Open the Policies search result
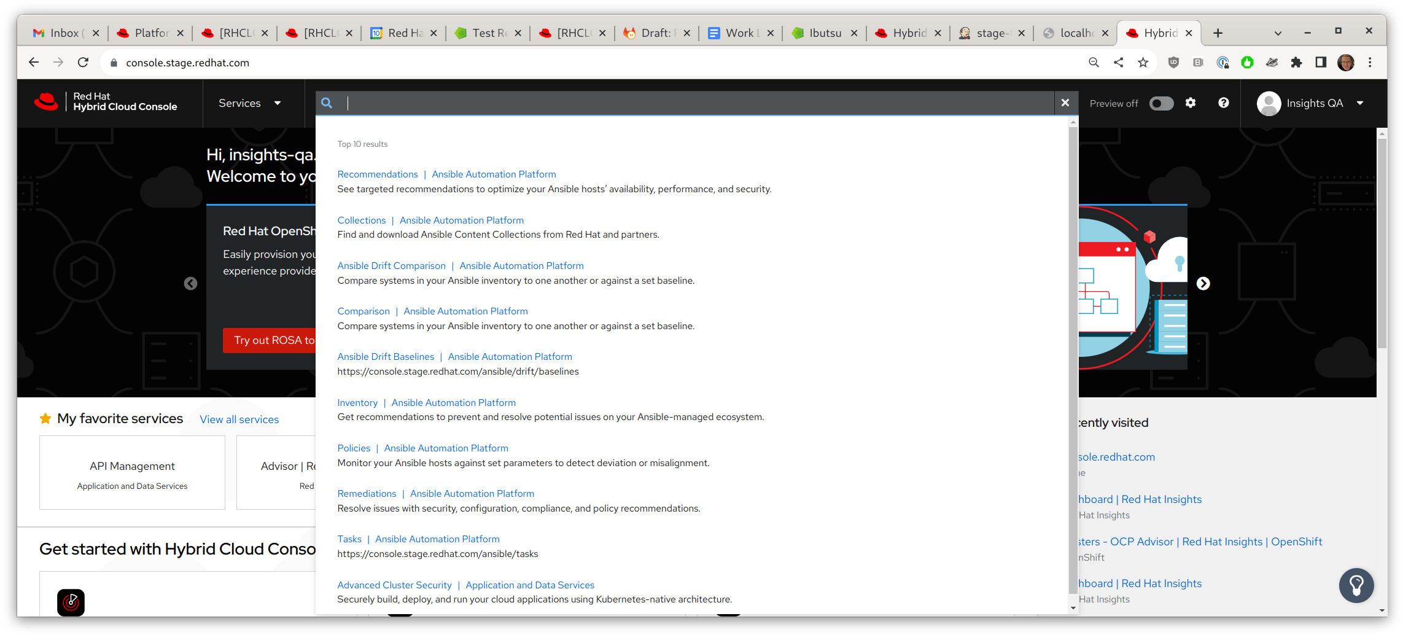1403x635 pixels. 354,448
